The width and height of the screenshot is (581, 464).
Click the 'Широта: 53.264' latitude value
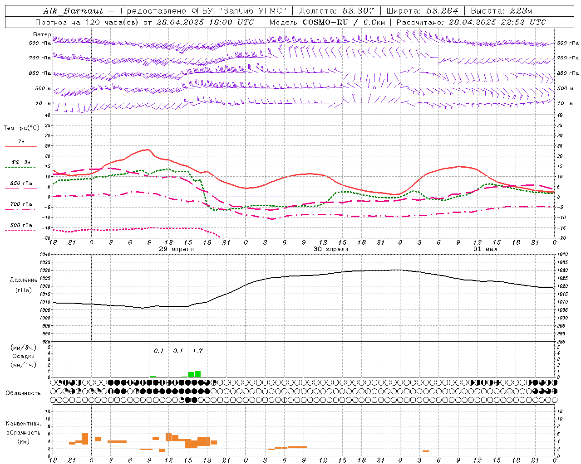pyautogui.click(x=423, y=11)
